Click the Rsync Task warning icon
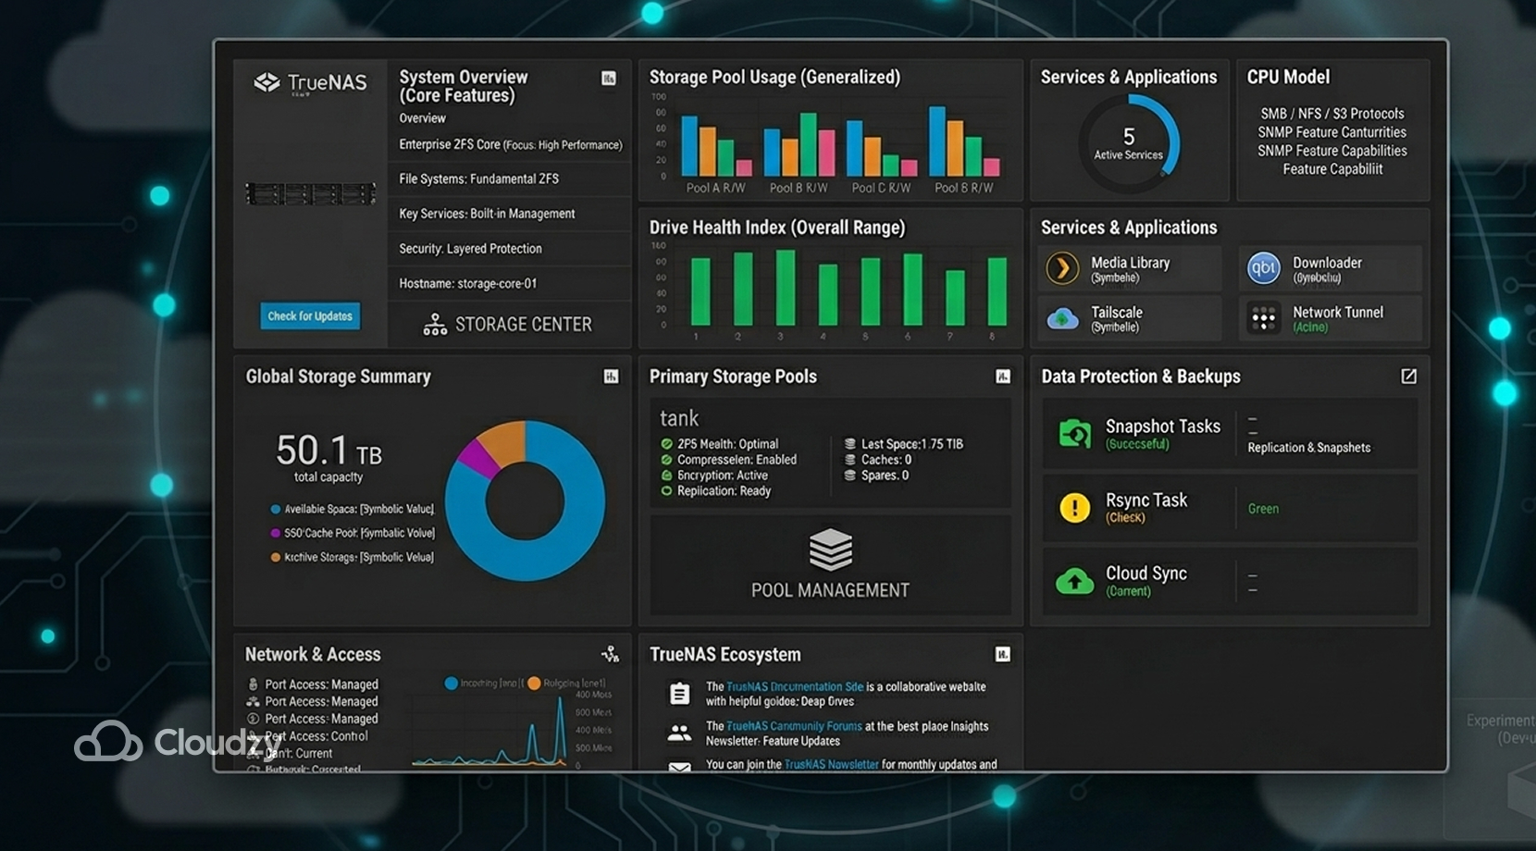 [1074, 507]
